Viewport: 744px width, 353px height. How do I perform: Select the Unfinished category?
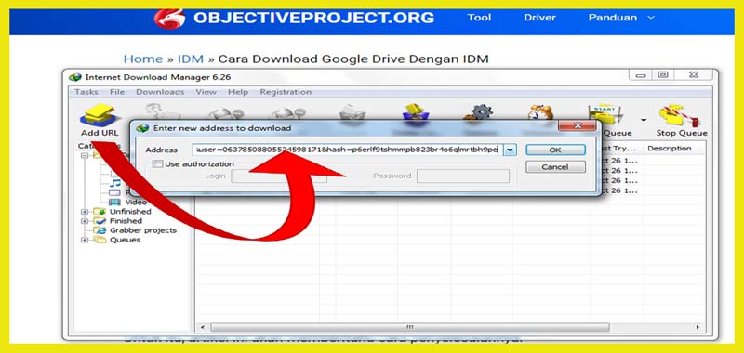(x=130, y=212)
